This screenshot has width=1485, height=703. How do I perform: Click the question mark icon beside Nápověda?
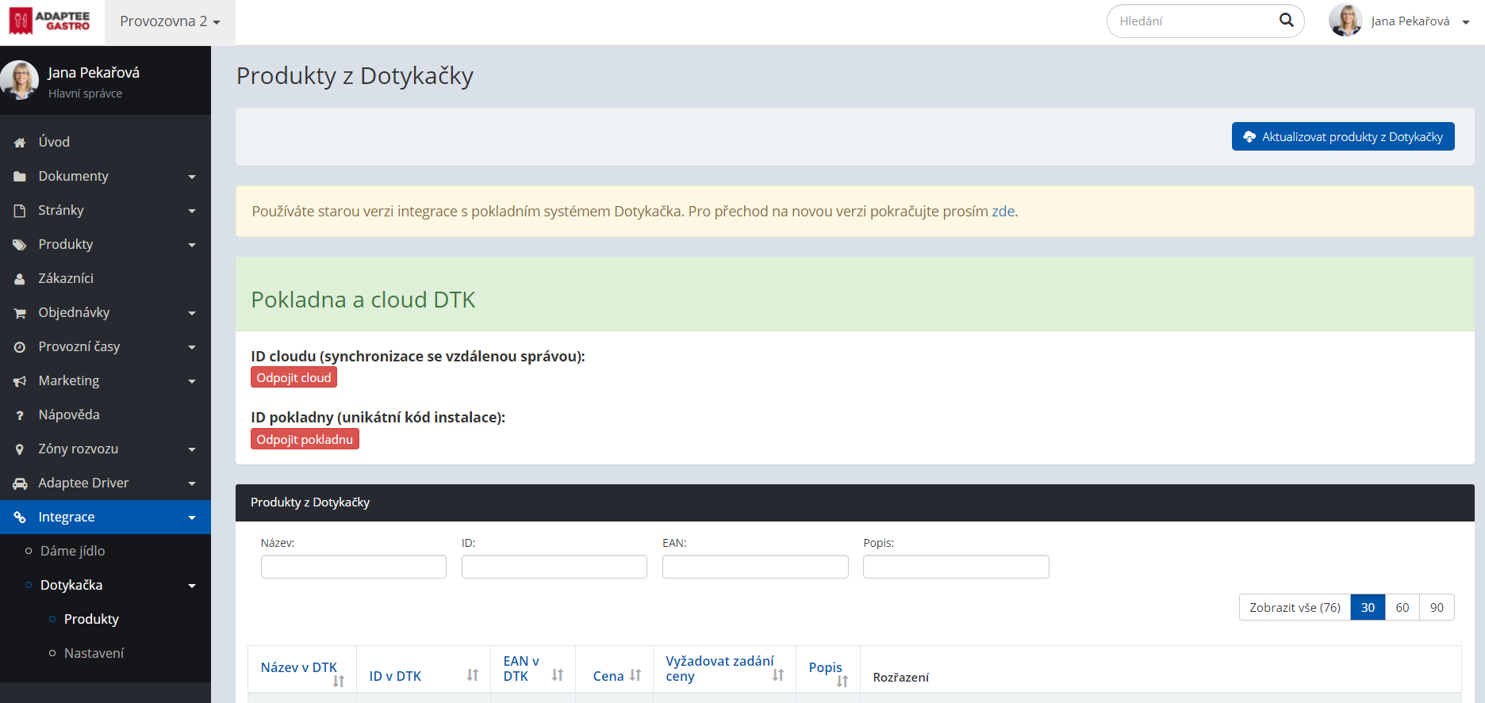click(x=20, y=415)
